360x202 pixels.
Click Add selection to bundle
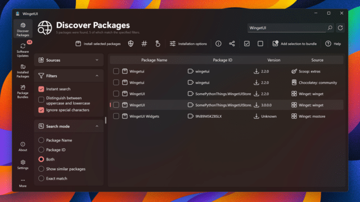tap(294, 44)
